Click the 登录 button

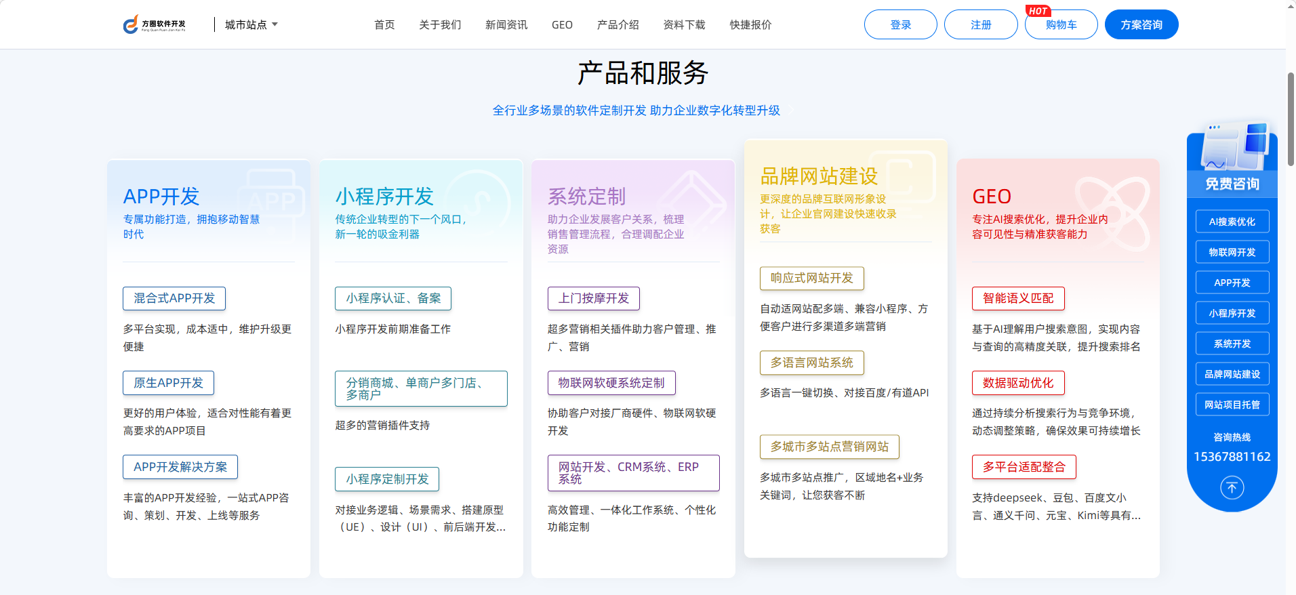(x=900, y=24)
